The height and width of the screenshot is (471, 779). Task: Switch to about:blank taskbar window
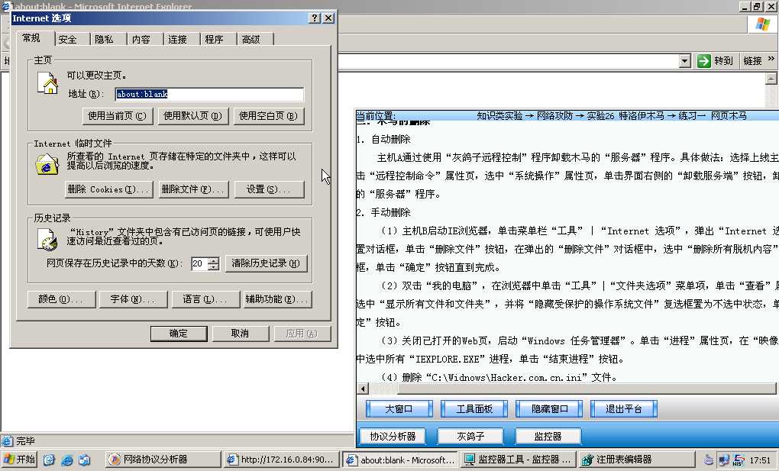400,460
